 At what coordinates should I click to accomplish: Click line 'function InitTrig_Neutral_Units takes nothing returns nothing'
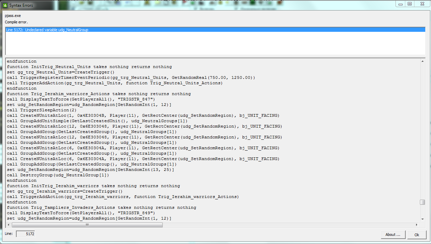coord(89,67)
